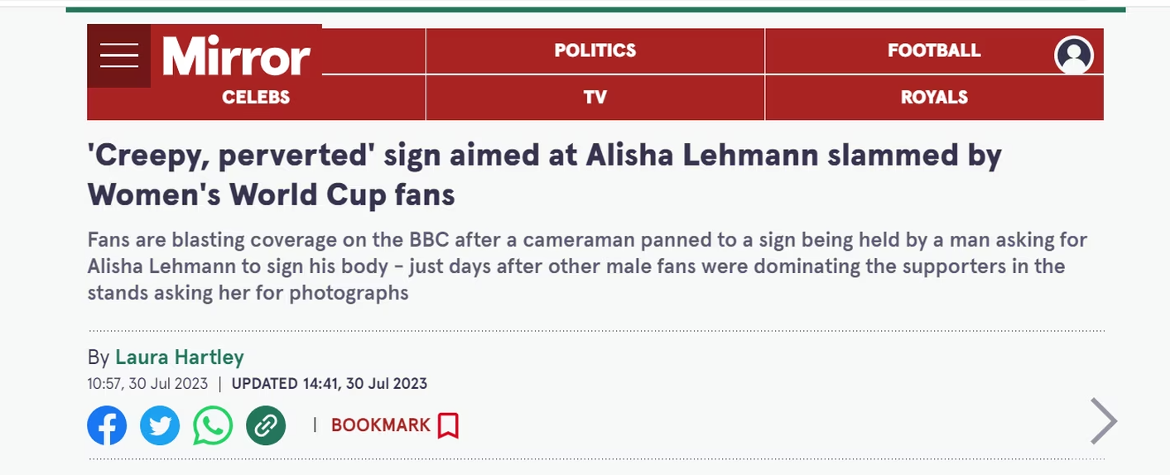This screenshot has height=475, width=1170.
Task: Click the Alisha Lehmann article headline
Action: coord(544,175)
